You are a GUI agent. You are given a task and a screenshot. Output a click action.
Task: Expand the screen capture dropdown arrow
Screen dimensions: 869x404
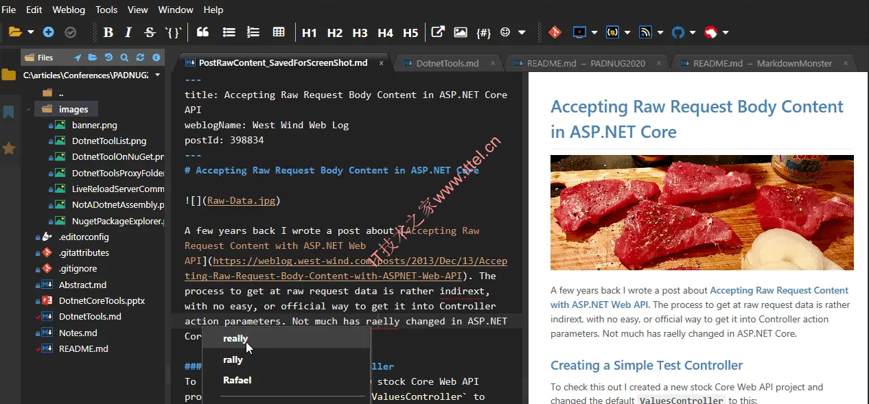(x=594, y=32)
